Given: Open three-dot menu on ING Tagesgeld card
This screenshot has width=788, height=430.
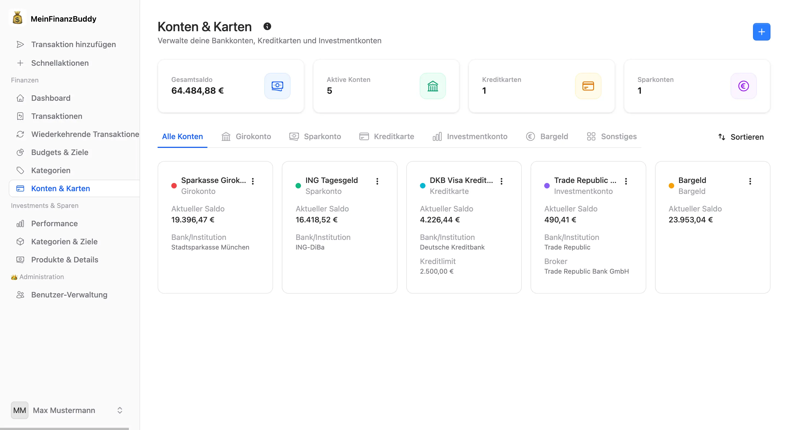Looking at the screenshot, I should (x=377, y=181).
